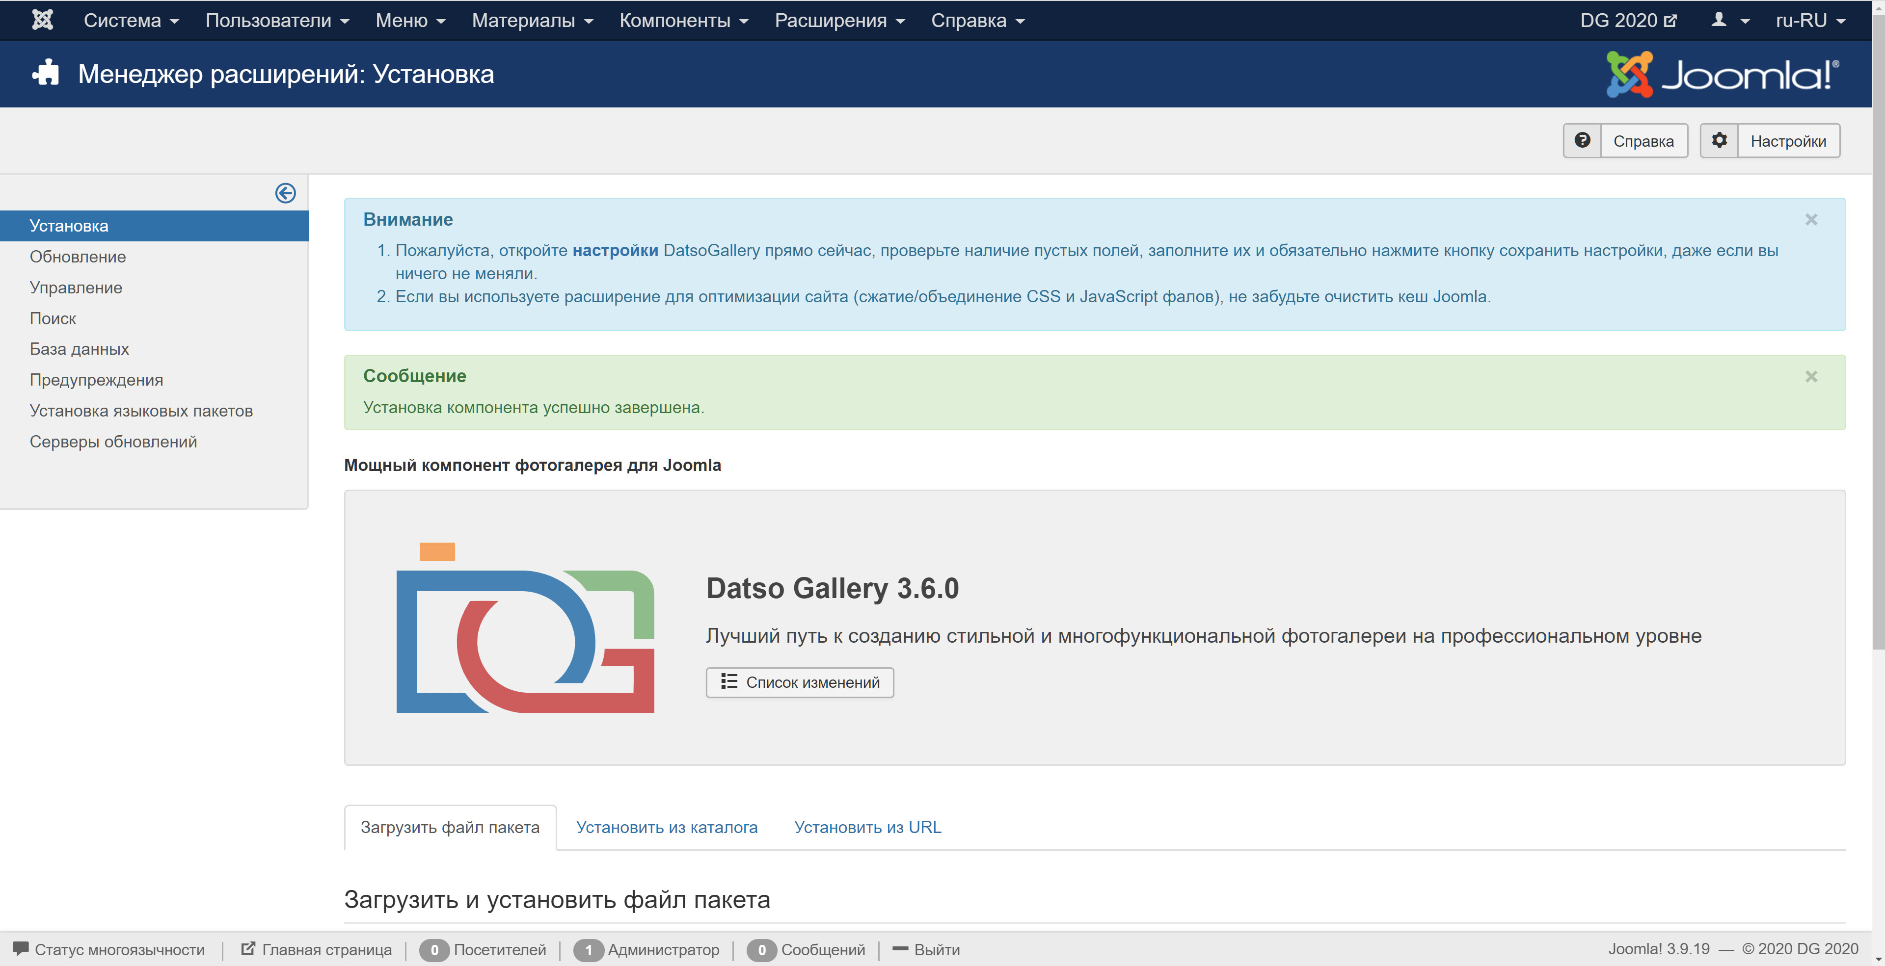Open Главная страница footer link
Screen dimensions: 1885x966
coord(317,949)
